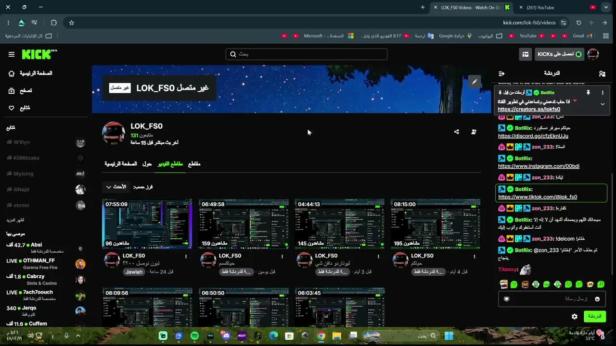This screenshot has width=616, height=346.
Task: Expand the pinned message chevron
Action: click(x=603, y=104)
